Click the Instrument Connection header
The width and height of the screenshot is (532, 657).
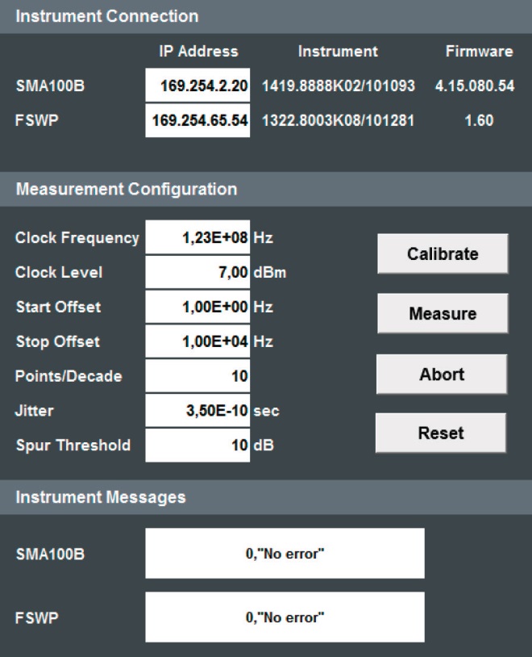(266, 17)
